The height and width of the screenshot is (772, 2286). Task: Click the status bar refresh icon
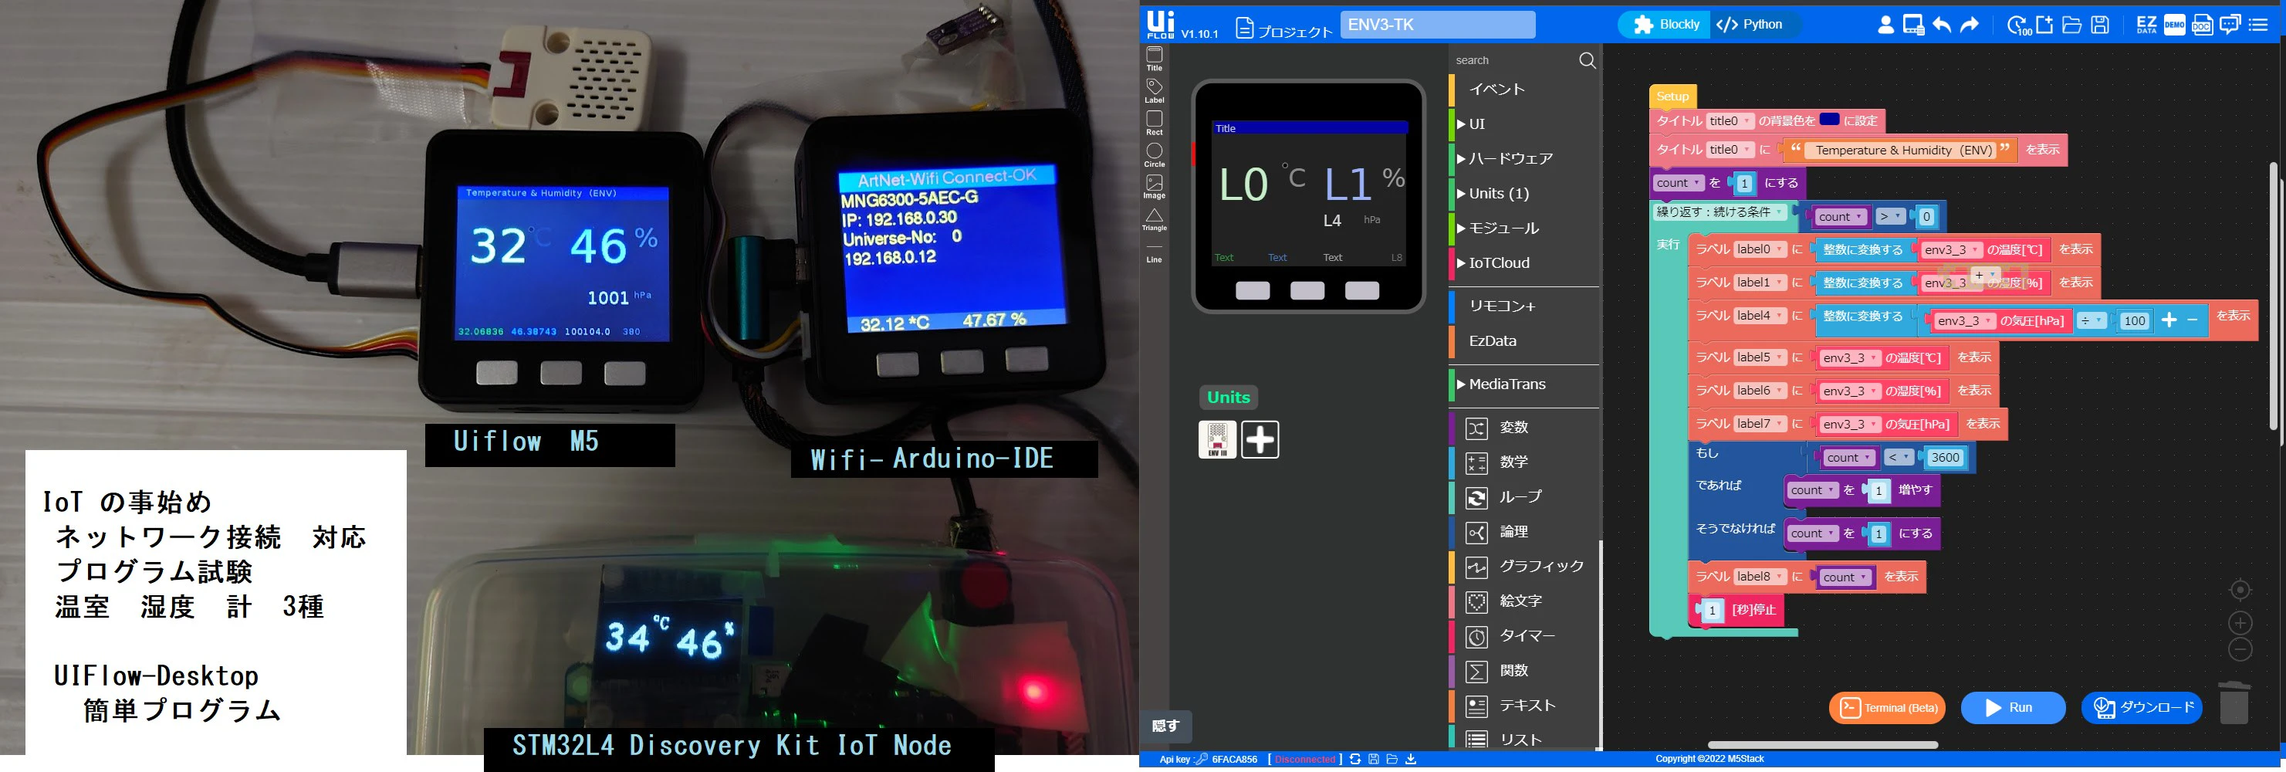tap(1354, 760)
